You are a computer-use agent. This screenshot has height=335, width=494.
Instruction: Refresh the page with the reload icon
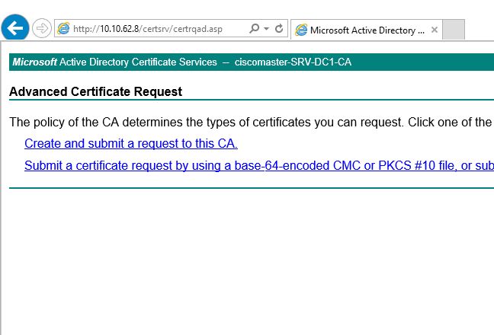tap(279, 29)
